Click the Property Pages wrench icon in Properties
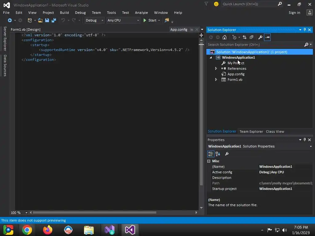The height and width of the screenshot is (236, 315). [x=227, y=154]
